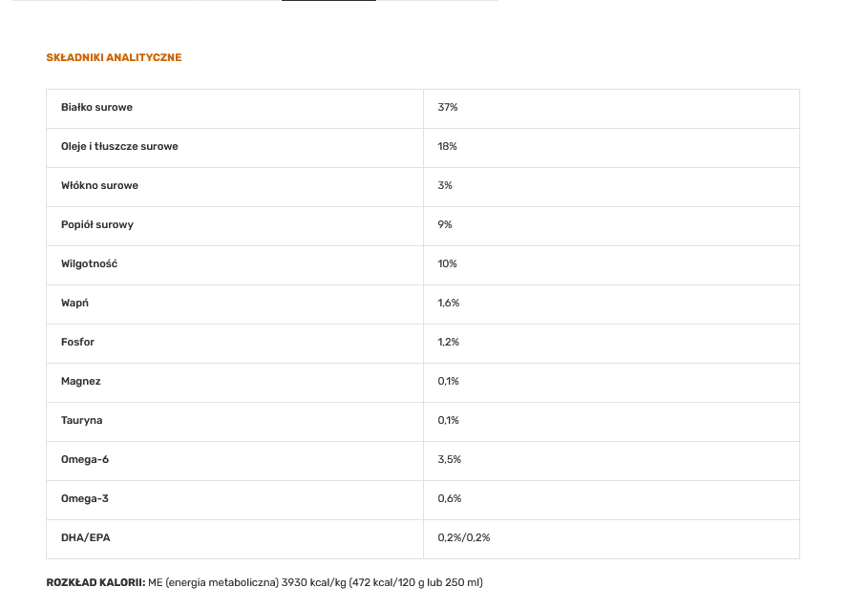Click the SKŁADNIKI ANALITYCZNE heading
The height and width of the screenshot is (608, 846).
coord(114,57)
